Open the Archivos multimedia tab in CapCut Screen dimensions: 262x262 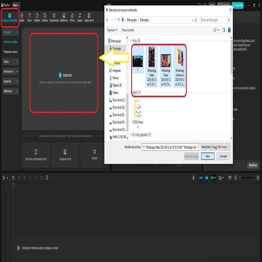[10, 18]
